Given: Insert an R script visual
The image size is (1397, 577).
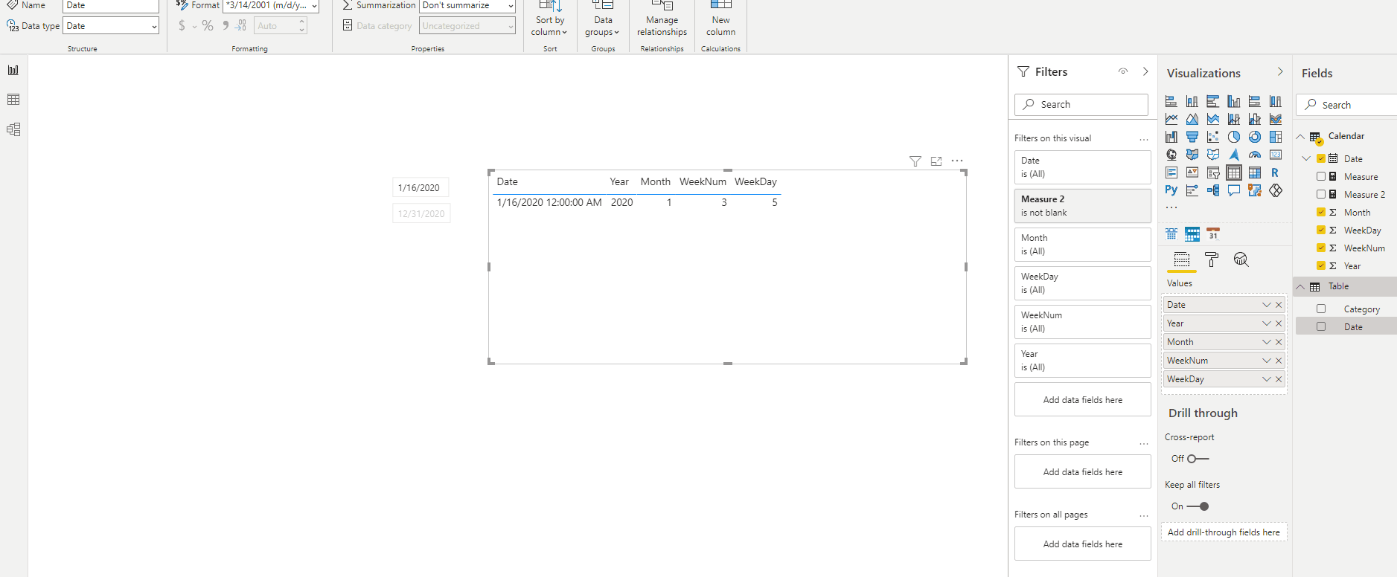Looking at the screenshot, I should (1276, 173).
